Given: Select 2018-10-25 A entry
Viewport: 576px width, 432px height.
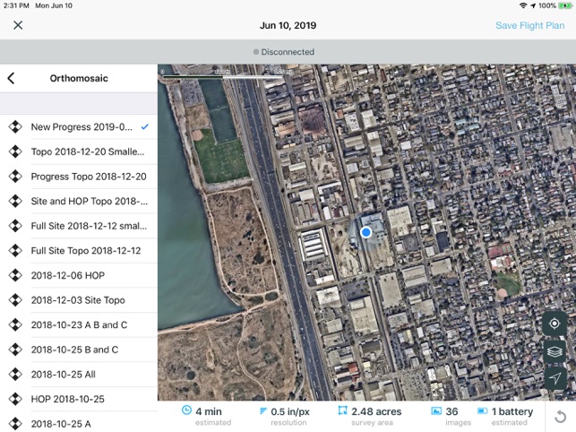Looking at the screenshot, I should (79, 424).
